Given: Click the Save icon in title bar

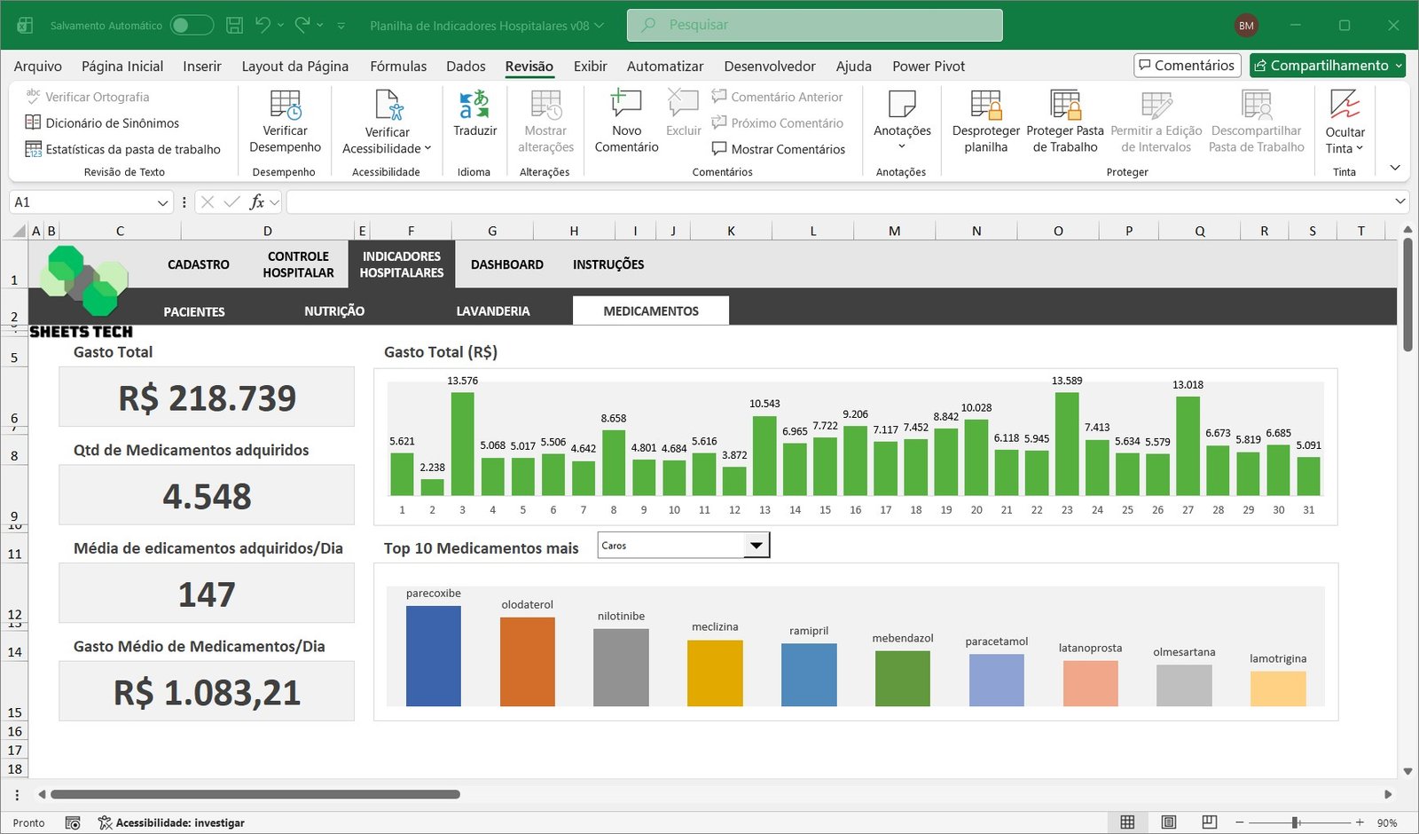Looking at the screenshot, I should coord(234,26).
